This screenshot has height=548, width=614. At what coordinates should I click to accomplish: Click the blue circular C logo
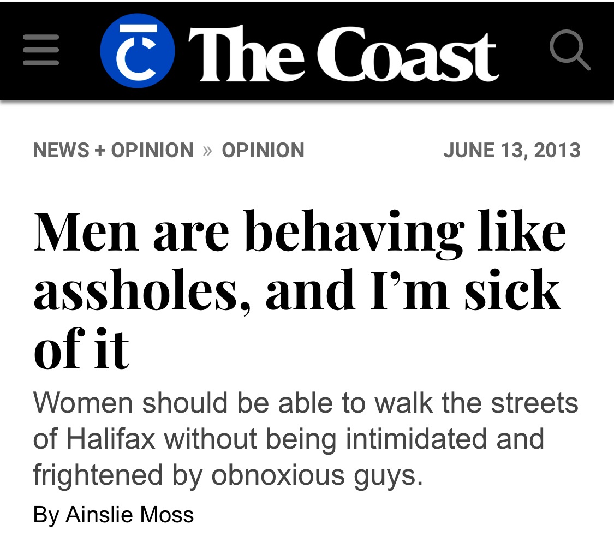138,51
